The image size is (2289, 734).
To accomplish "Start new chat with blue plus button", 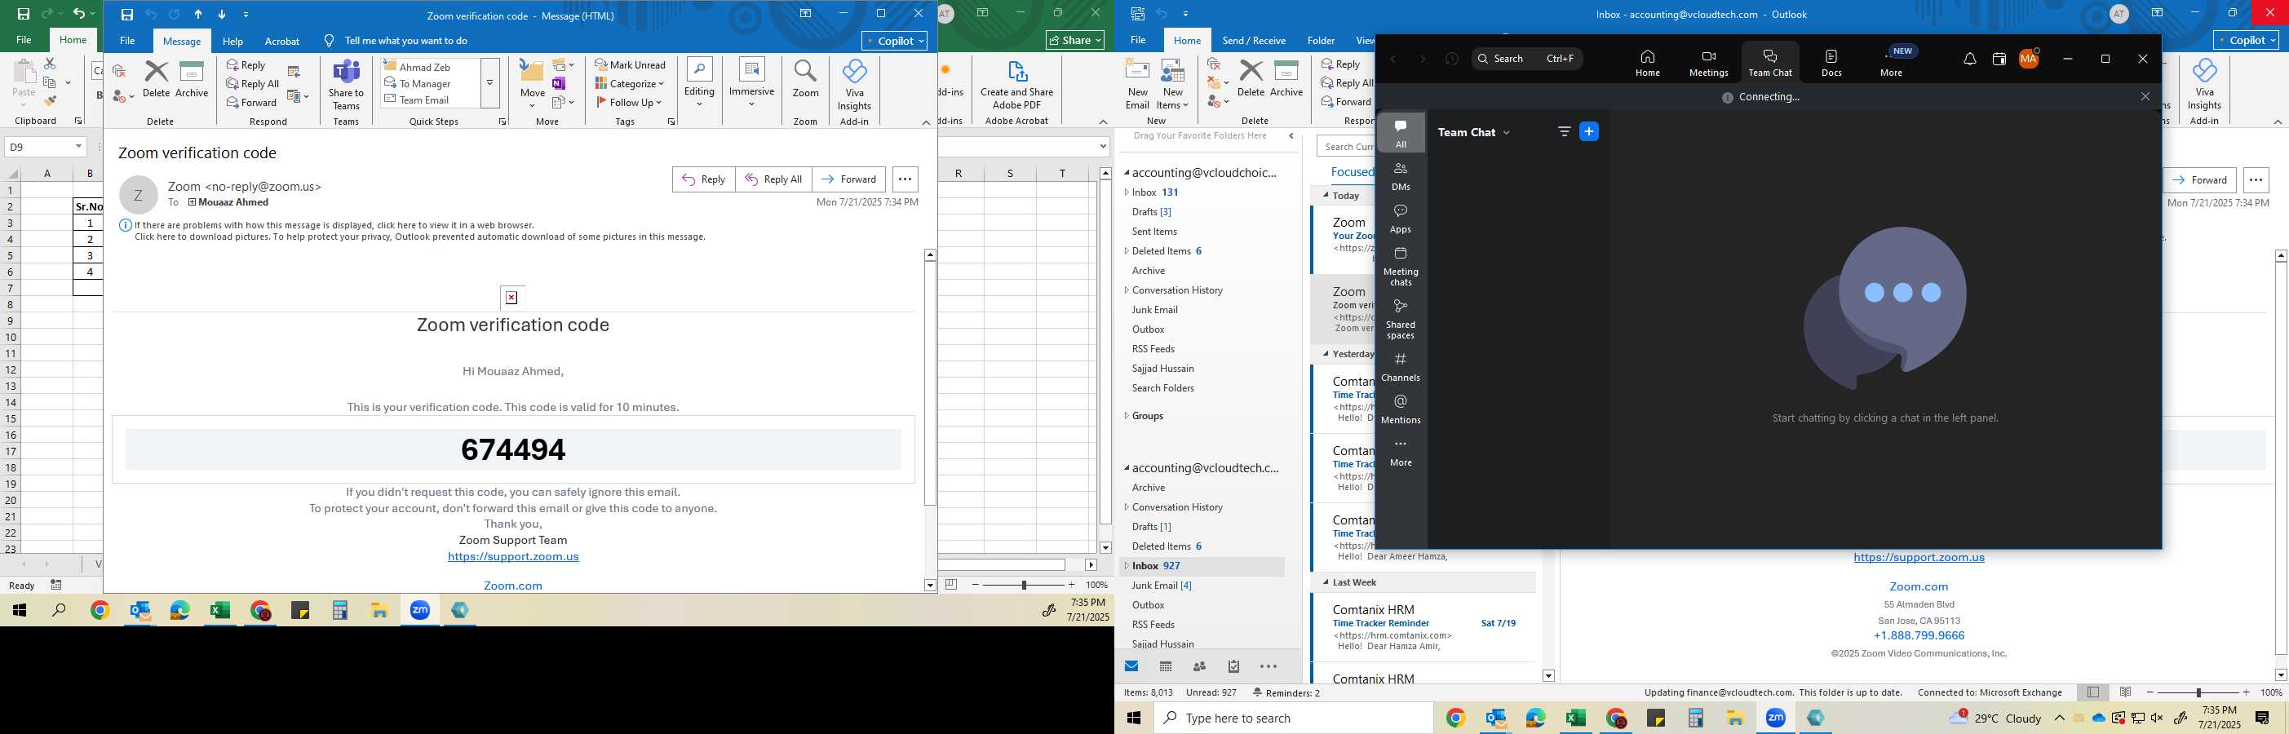I will [x=1589, y=131].
